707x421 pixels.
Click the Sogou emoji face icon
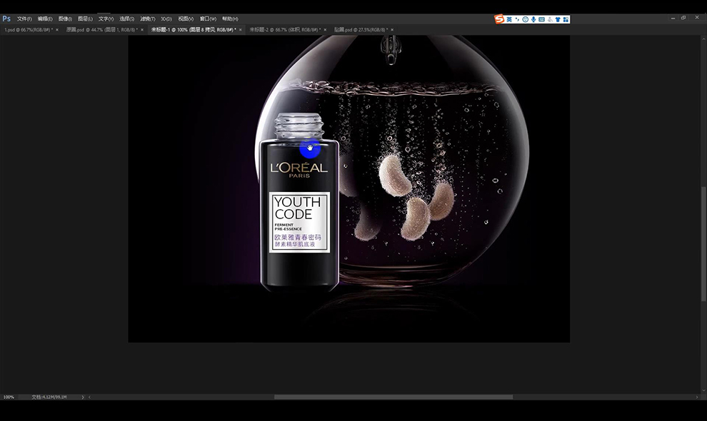coord(526,19)
